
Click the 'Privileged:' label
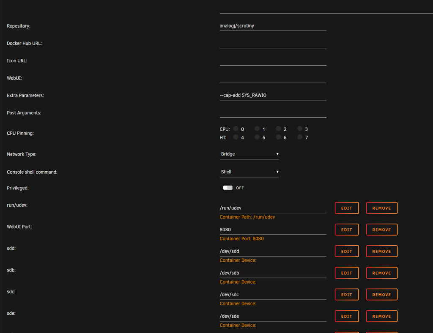click(x=18, y=188)
